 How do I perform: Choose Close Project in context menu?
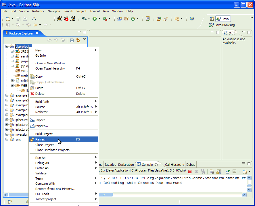pyautogui.click(x=45, y=145)
